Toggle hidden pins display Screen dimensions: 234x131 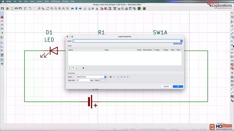tap(2, 37)
